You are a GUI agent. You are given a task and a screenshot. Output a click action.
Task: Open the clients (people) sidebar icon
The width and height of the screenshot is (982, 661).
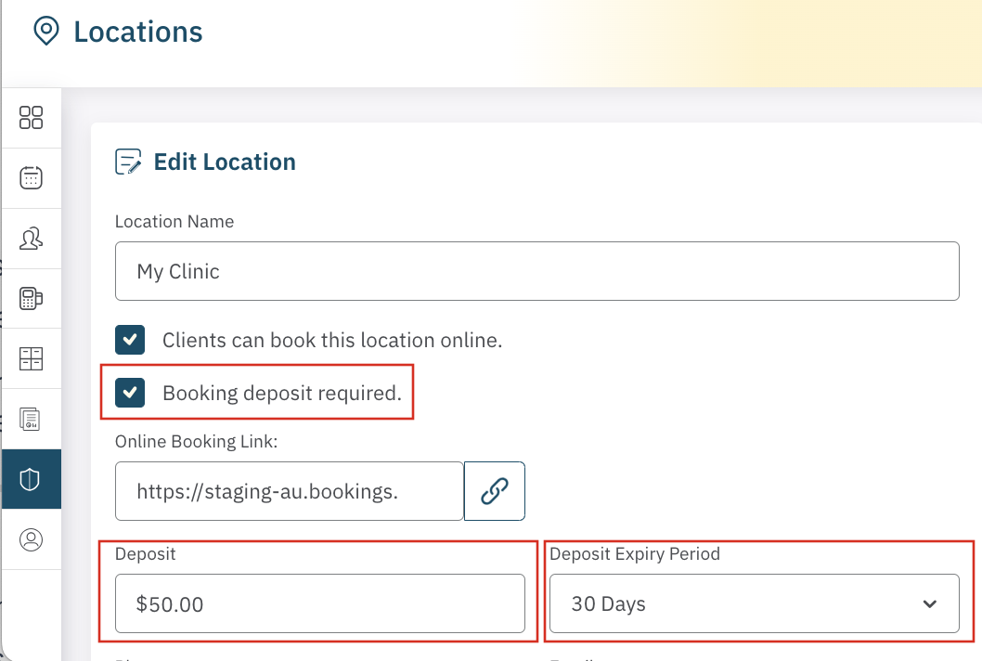[x=32, y=239]
